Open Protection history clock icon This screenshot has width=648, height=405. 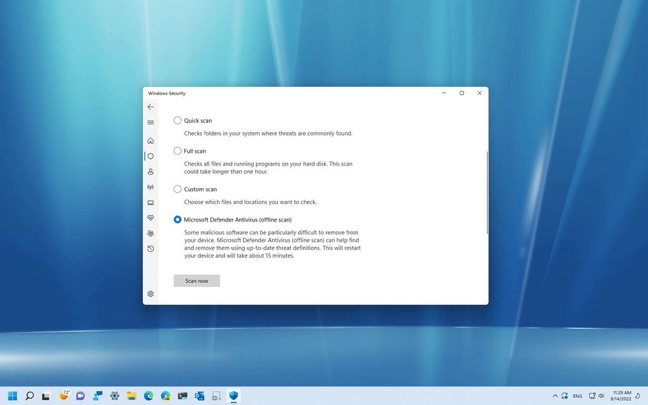[x=150, y=248]
